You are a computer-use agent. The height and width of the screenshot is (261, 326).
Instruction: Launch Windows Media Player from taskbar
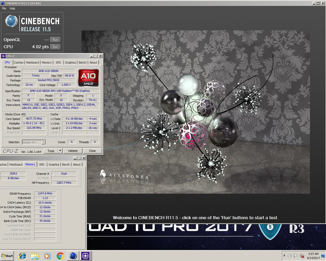tap(47, 256)
